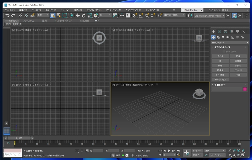Click the Mirror tool icon
Viewport: 252px width, 160px height.
click(x=190, y=15)
